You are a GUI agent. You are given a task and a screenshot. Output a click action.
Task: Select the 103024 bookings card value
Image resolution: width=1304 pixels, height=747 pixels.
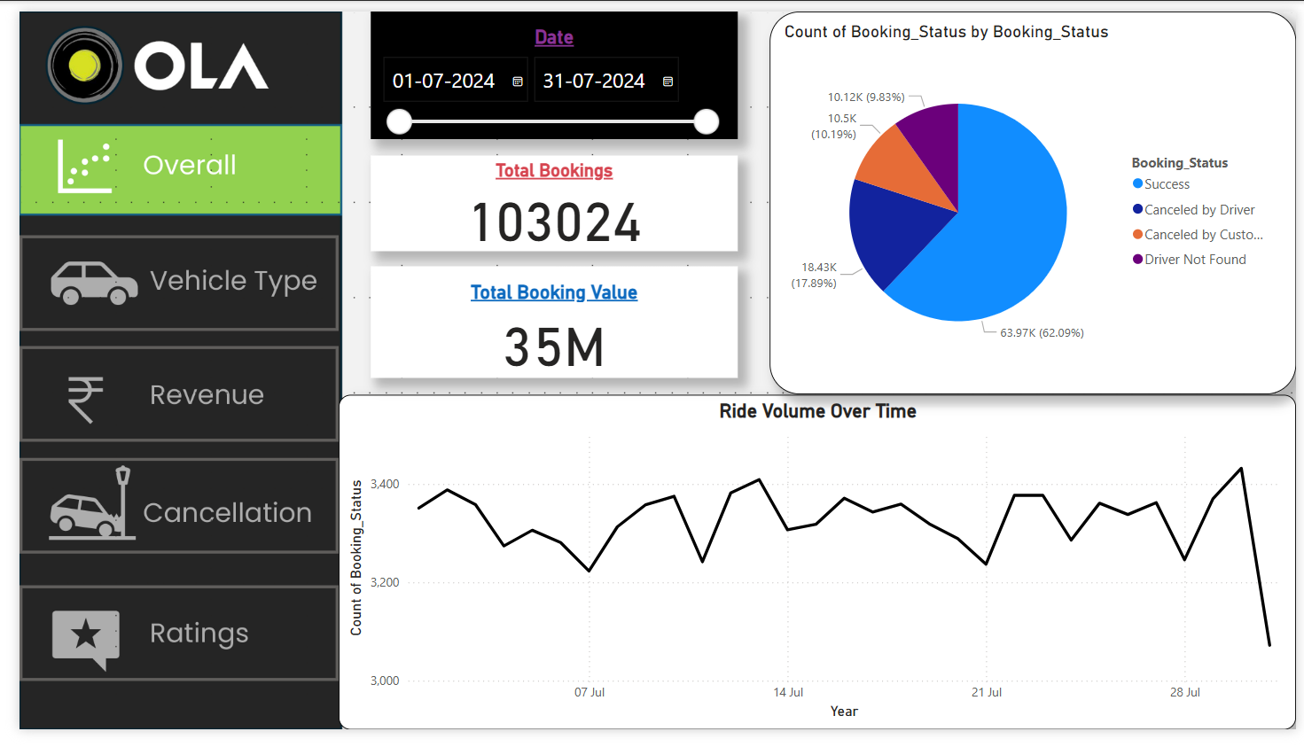pos(556,222)
